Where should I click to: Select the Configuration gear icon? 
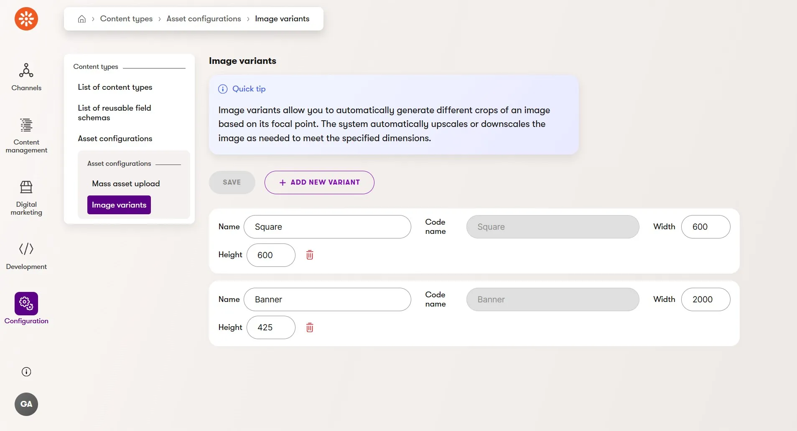26,303
